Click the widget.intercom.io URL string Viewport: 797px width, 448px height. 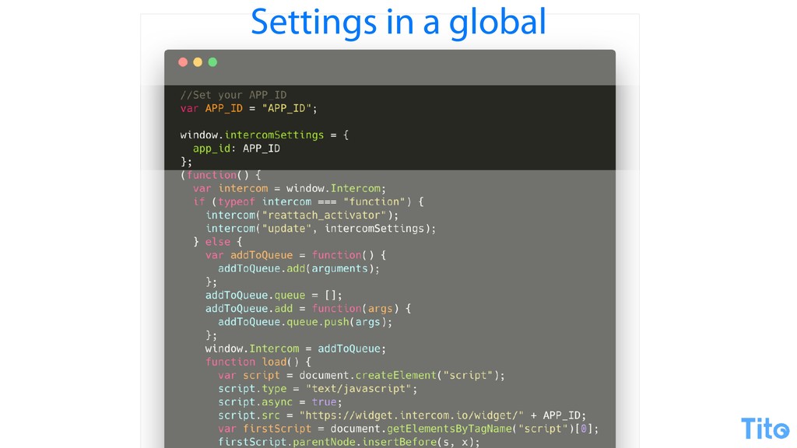tap(411, 415)
